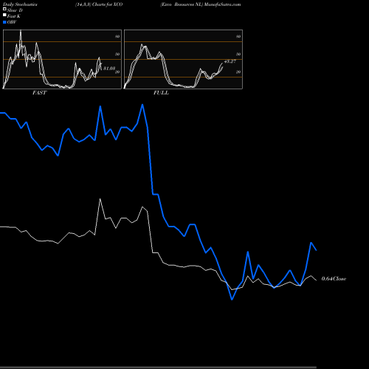
Task: Select the 'OBV' legend label
Action: (x=12, y=22)
